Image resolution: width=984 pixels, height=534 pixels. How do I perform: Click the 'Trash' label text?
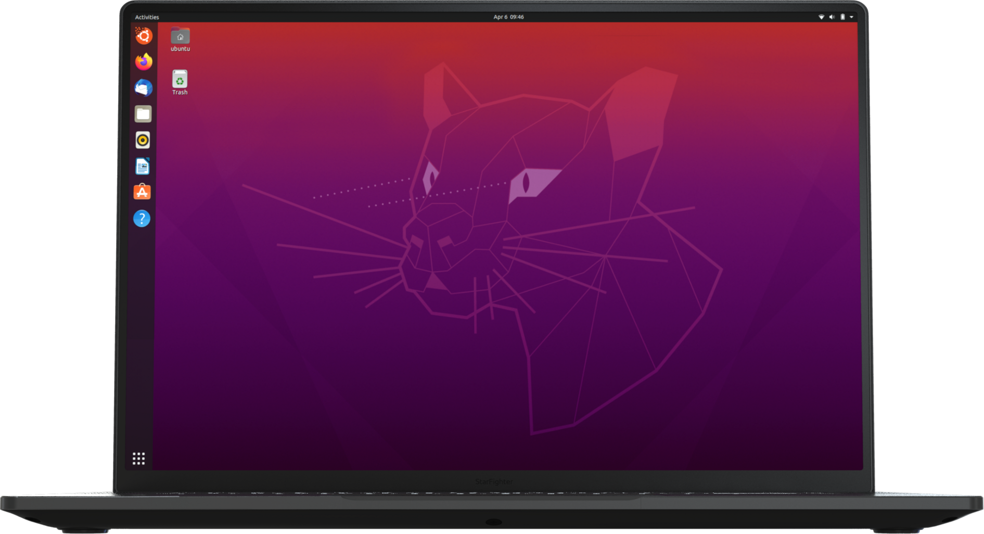pyautogui.click(x=180, y=92)
